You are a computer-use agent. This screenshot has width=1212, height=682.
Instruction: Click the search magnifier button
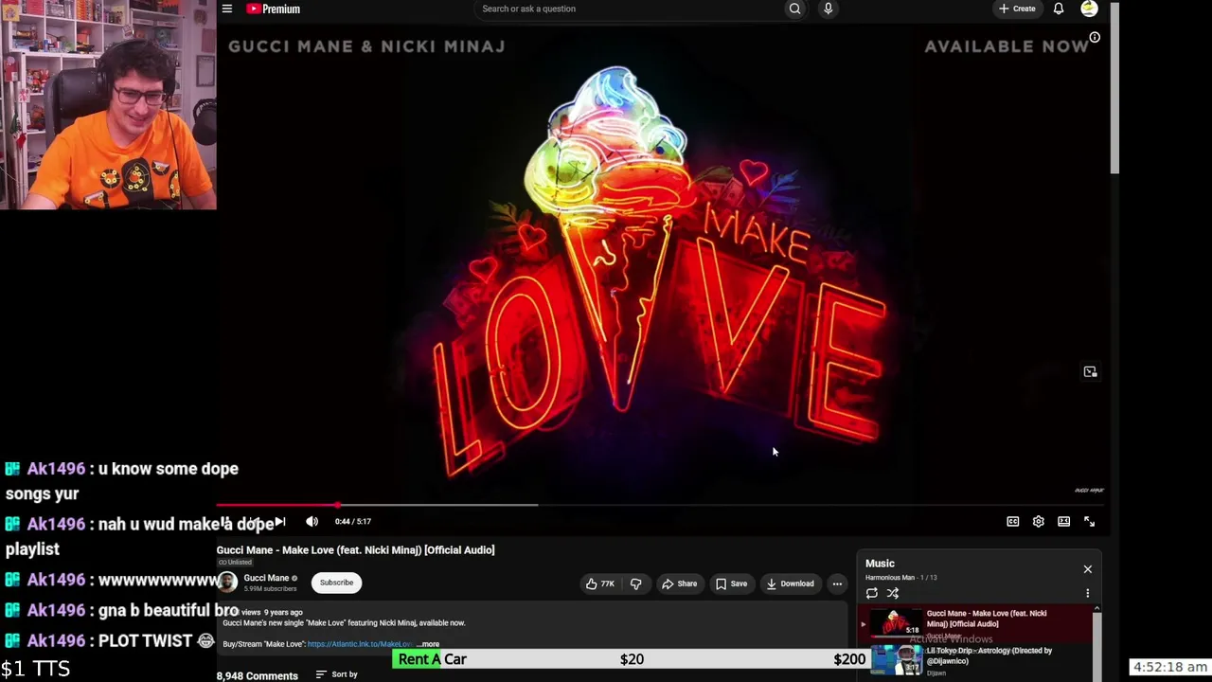(794, 9)
